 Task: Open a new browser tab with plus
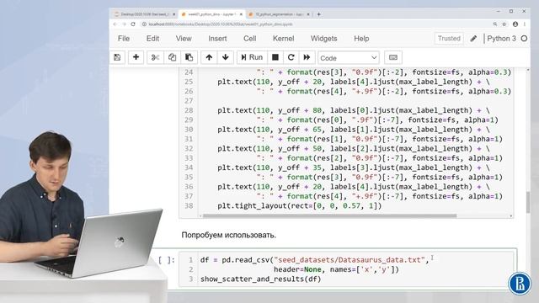click(x=318, y=14)
